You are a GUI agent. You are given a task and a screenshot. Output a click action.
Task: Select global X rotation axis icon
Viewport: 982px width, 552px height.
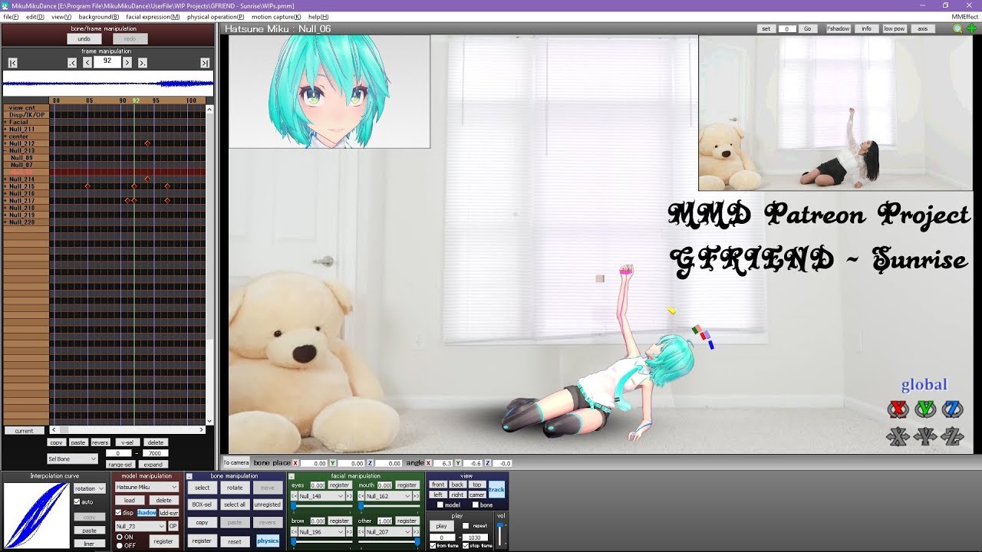[x=898, y=409]
